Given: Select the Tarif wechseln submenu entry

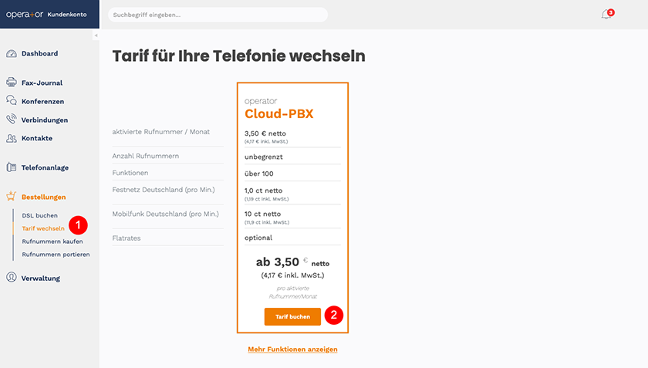Looking at the screenshot, I should pyautogui.click(x=43, y=228).
